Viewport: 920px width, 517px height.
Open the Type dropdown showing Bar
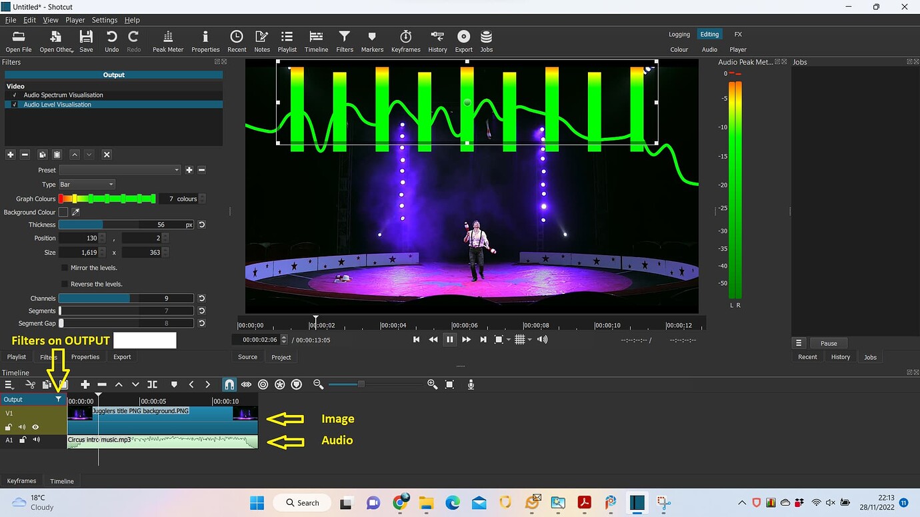[x=87, y=185]
